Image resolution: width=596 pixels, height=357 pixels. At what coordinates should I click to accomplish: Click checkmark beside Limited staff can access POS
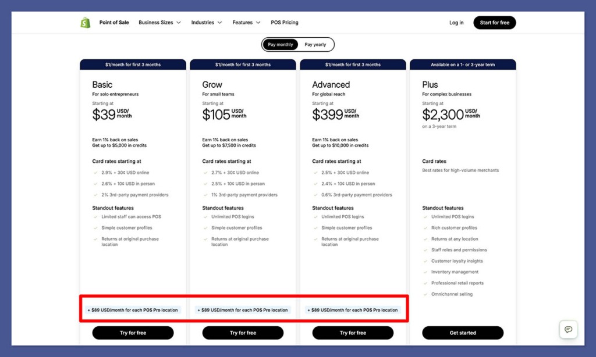95,217
